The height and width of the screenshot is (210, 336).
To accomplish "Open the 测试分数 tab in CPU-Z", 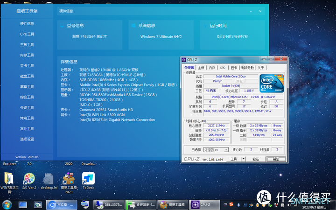I will pyautogui.click(x=247, y=68).
